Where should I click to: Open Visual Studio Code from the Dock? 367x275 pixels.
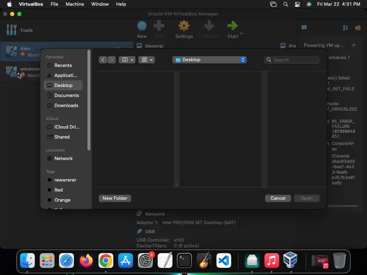(224, 261)
